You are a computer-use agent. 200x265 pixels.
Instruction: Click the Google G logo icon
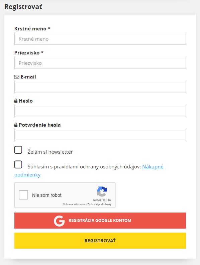coord(59,221)
